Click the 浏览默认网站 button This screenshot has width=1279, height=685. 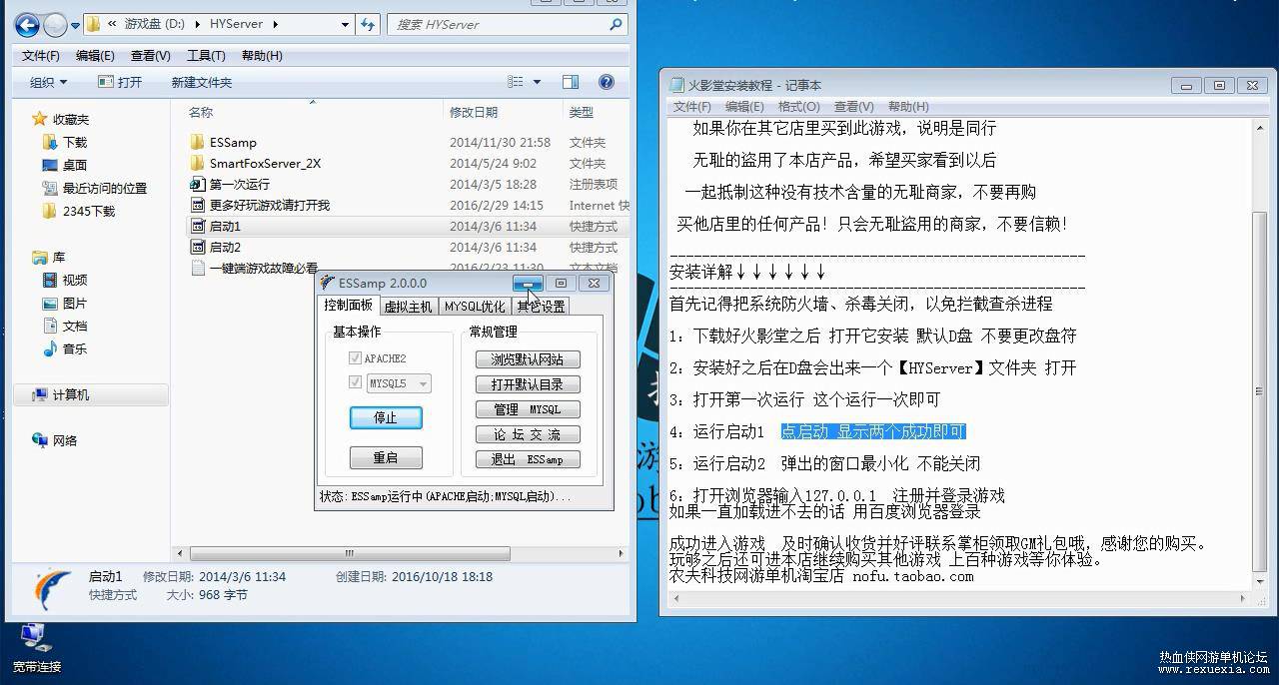click(528, 359)
